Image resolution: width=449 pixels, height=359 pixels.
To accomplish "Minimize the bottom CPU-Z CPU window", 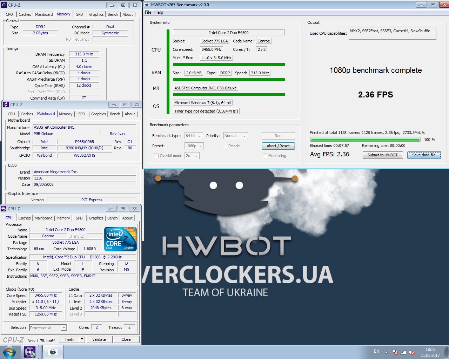I will coord(111,209).
